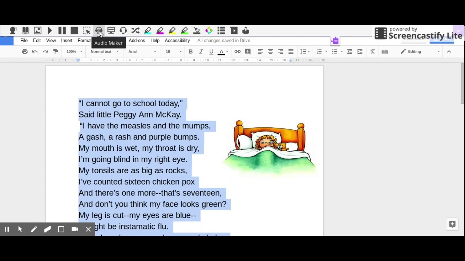
Task: Stop the Read&Write speech playback
Action: click(x=74, y=31)
